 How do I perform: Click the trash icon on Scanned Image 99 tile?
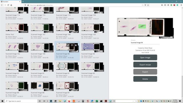[x=76, y=45]
